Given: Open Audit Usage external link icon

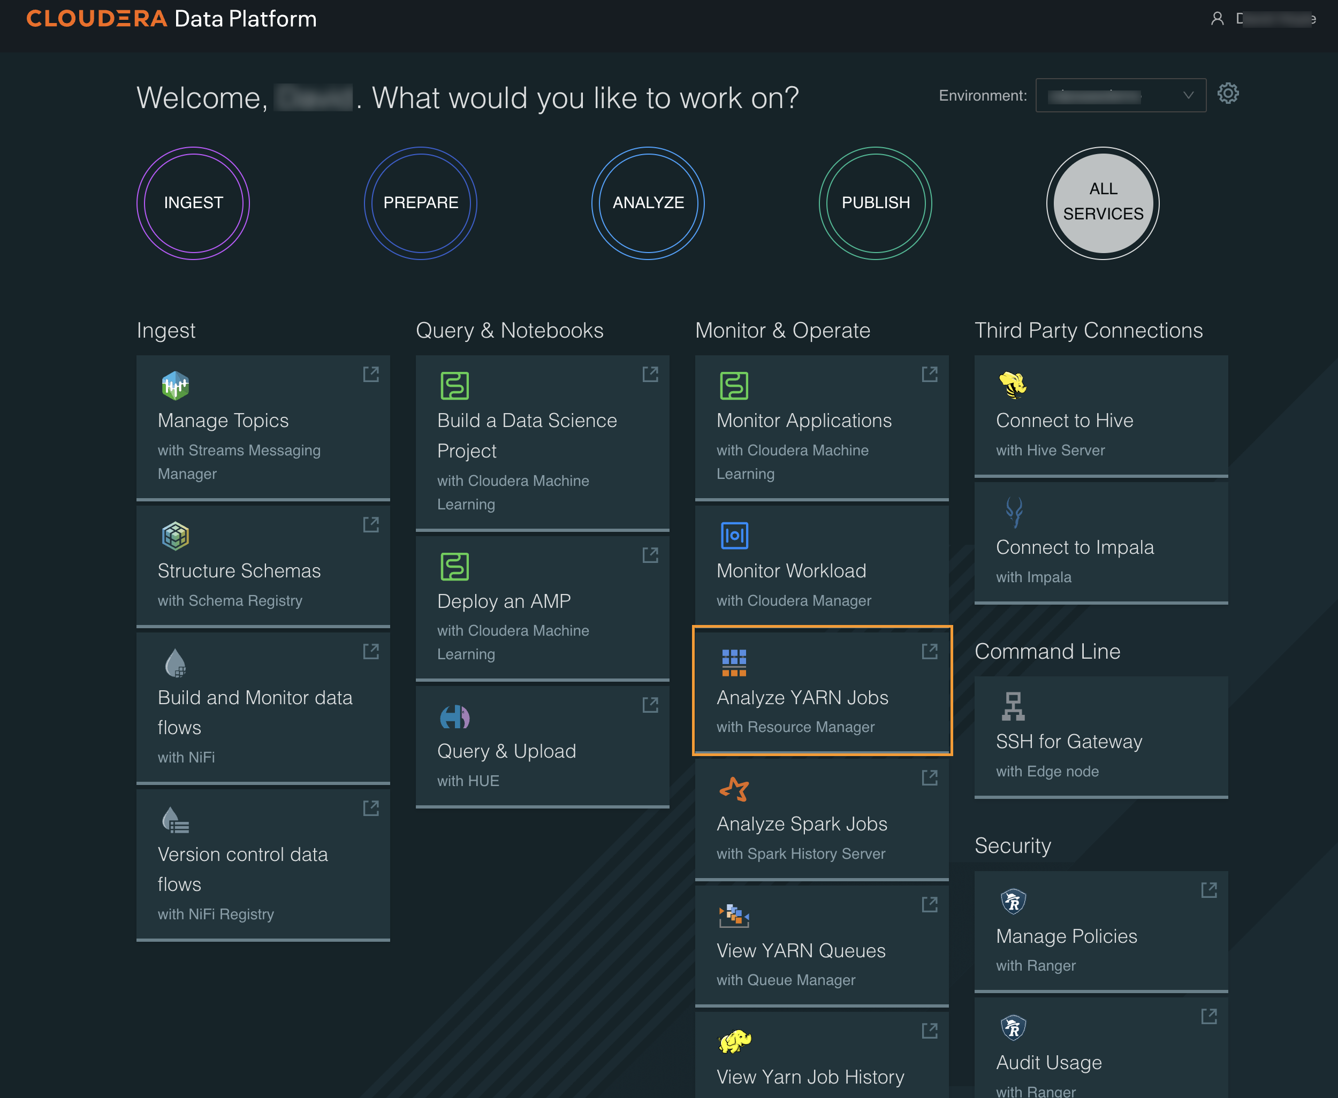Looking at the screenshot, I should (x=1209, y=1017).
